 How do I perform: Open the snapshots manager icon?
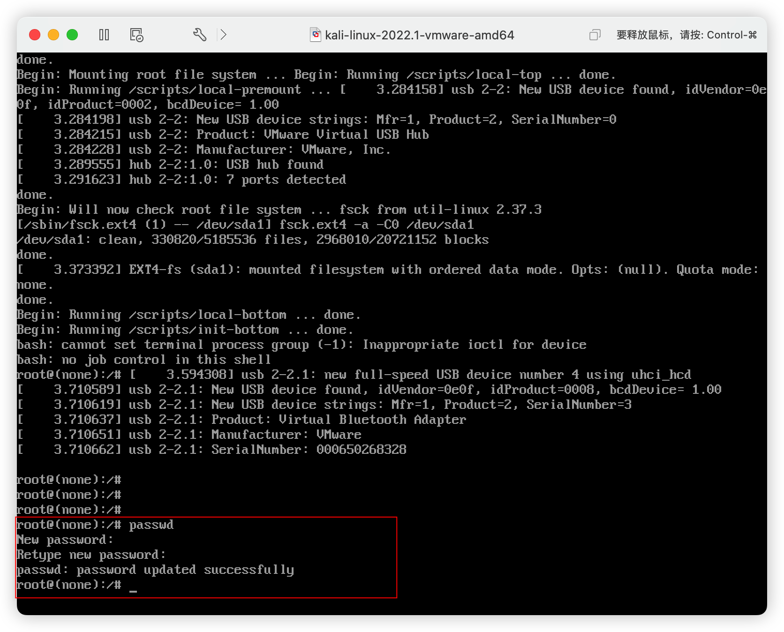(x=136, y=35)
